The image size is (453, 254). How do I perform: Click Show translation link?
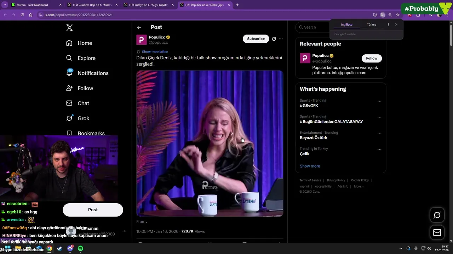(155, 52)
